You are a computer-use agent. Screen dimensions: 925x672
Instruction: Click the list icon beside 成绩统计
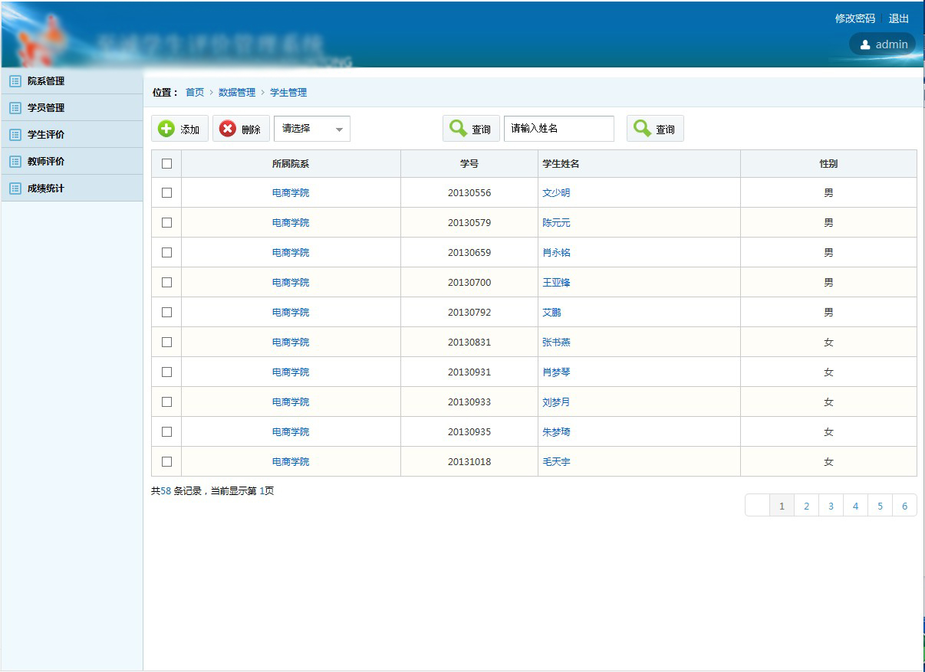coord(15,188)
